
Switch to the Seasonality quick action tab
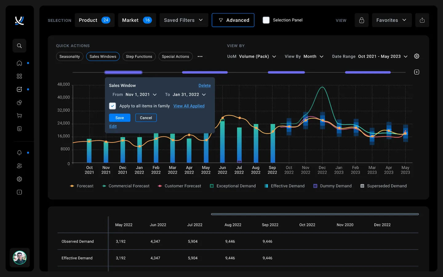[x=70, y=56]
